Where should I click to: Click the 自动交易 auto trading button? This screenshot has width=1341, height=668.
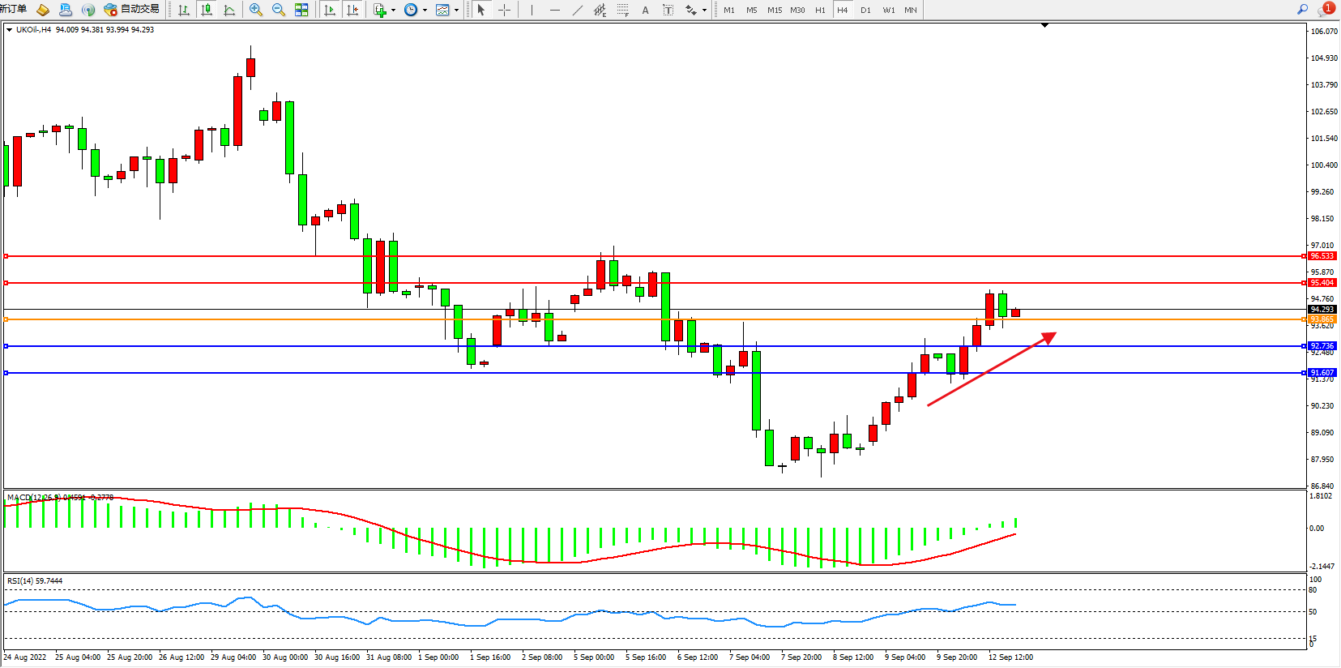(x=132, y=10)
